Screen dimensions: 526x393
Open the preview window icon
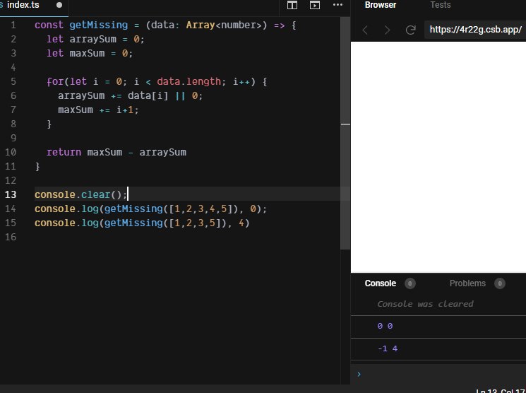point(315,5)
